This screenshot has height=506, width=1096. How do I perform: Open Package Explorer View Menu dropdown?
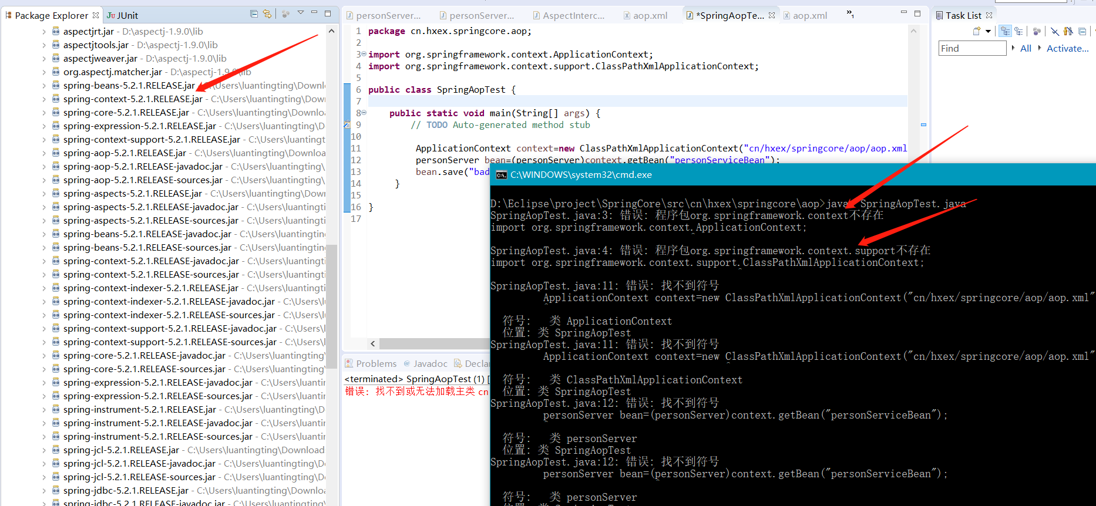[301, 13]
